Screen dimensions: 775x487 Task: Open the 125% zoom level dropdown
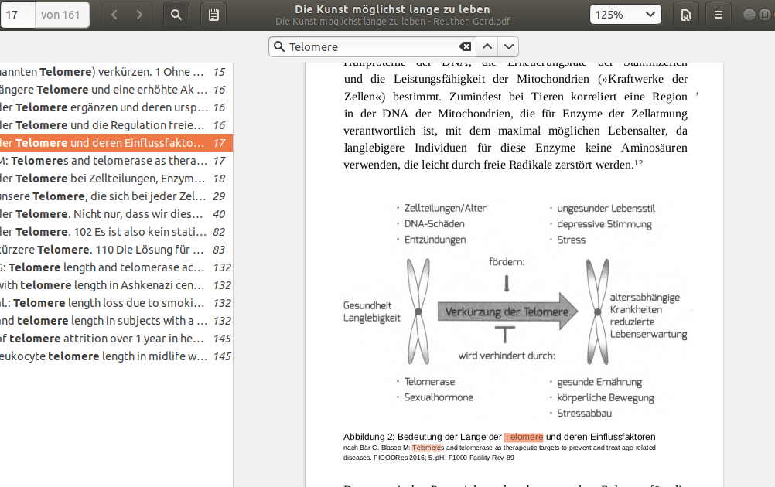625,15
